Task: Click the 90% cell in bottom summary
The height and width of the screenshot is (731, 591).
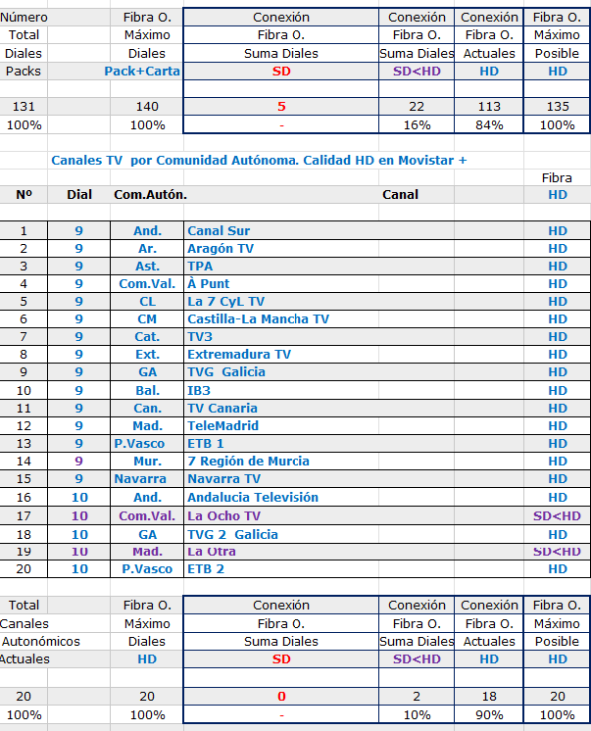Action: 489,712
